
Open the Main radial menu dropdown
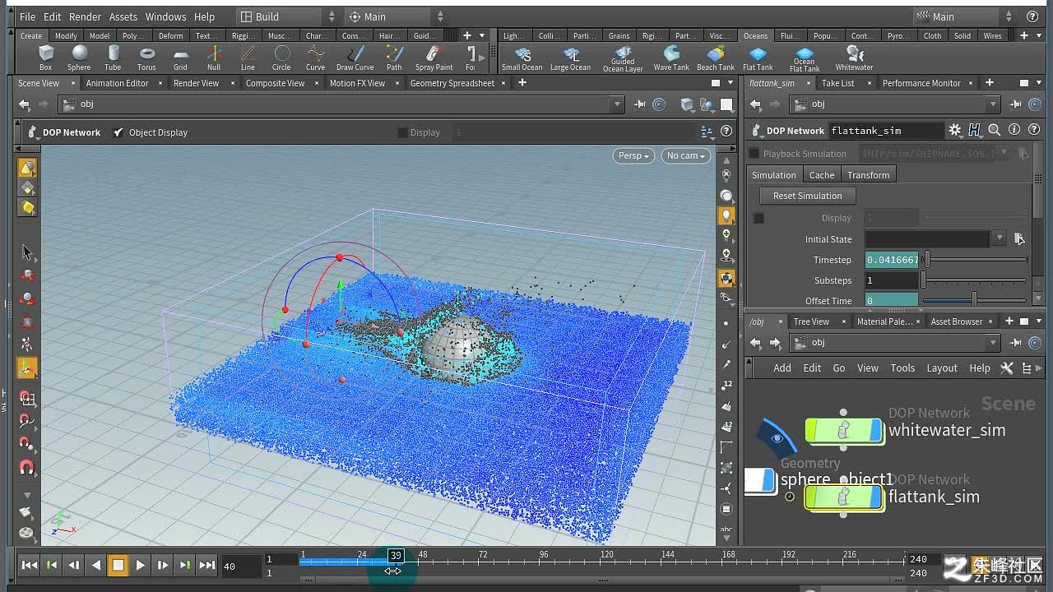pos(395,16)
